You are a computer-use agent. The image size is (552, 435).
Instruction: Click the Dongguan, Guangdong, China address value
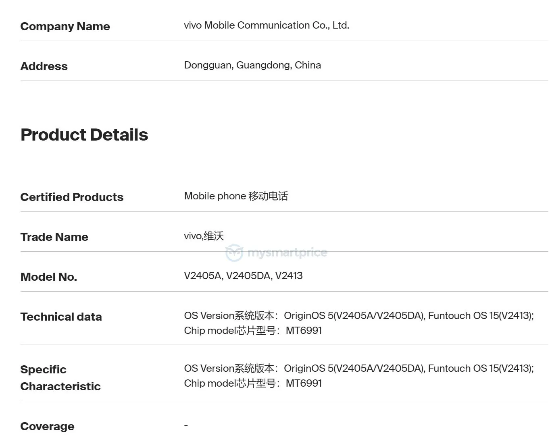252,65
